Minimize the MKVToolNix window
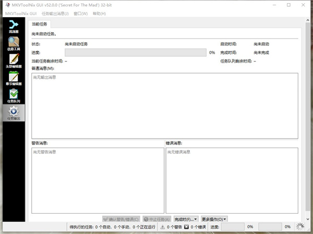 point(274,5)
